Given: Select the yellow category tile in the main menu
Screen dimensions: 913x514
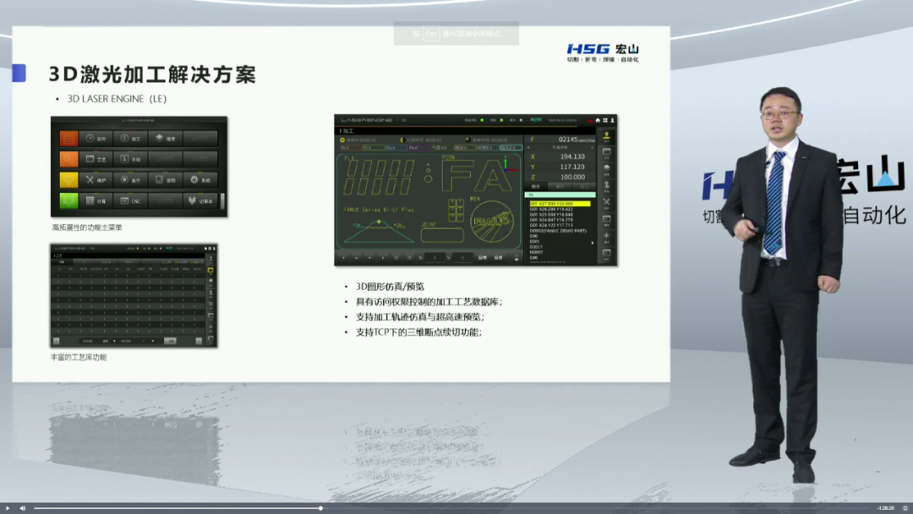Looking at the screenshot, I should click(68, 180).
